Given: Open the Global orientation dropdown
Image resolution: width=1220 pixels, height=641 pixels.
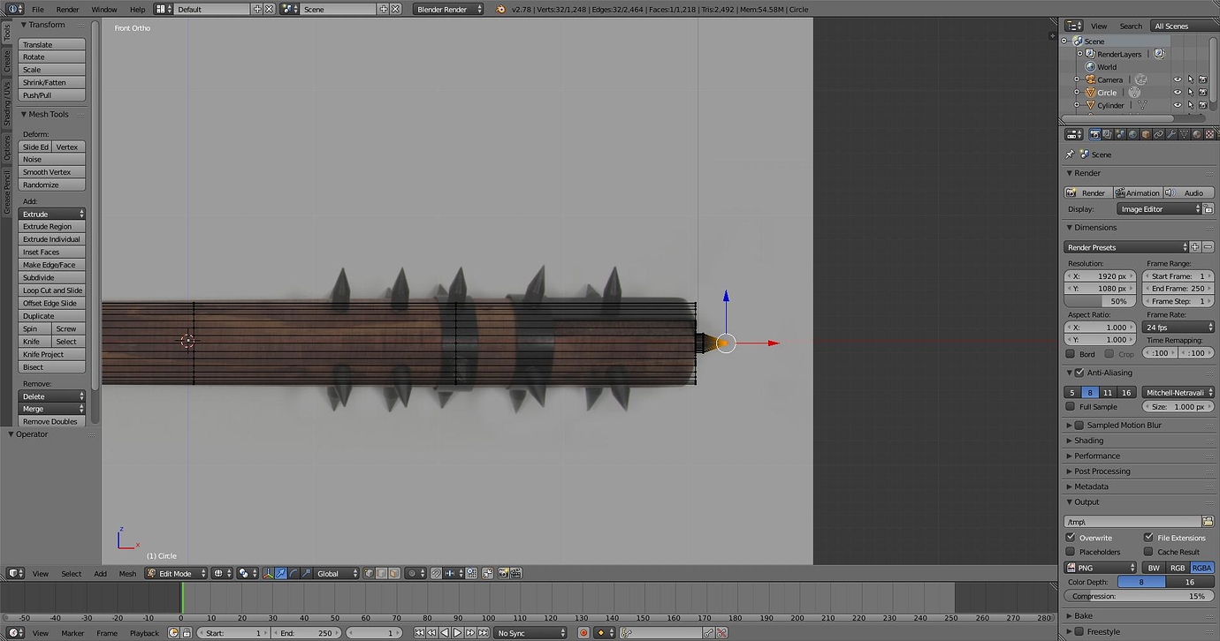Looking at the screenshot, I should coord(337,573).
